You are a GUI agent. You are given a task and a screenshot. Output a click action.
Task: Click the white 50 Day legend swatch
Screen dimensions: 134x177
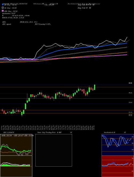[3, 8]
